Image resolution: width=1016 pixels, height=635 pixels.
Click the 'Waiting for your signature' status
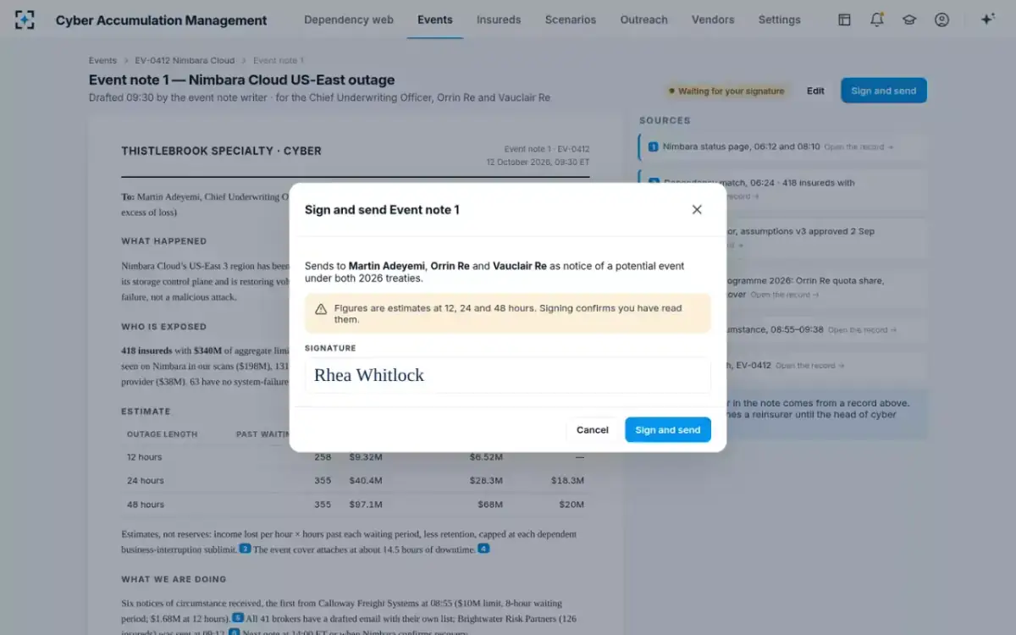[x=726, y=91]
